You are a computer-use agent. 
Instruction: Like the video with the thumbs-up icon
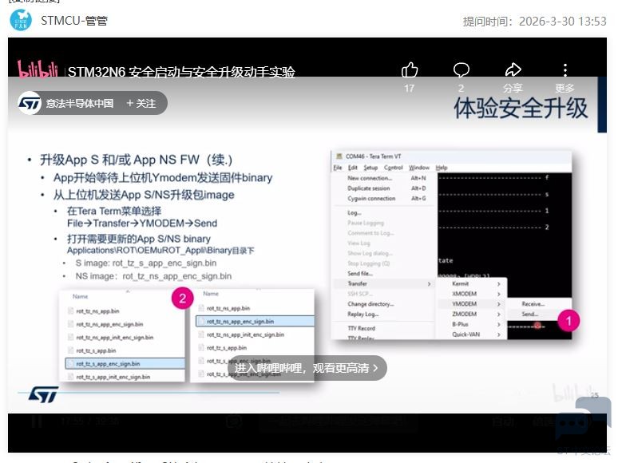[410, 70]
